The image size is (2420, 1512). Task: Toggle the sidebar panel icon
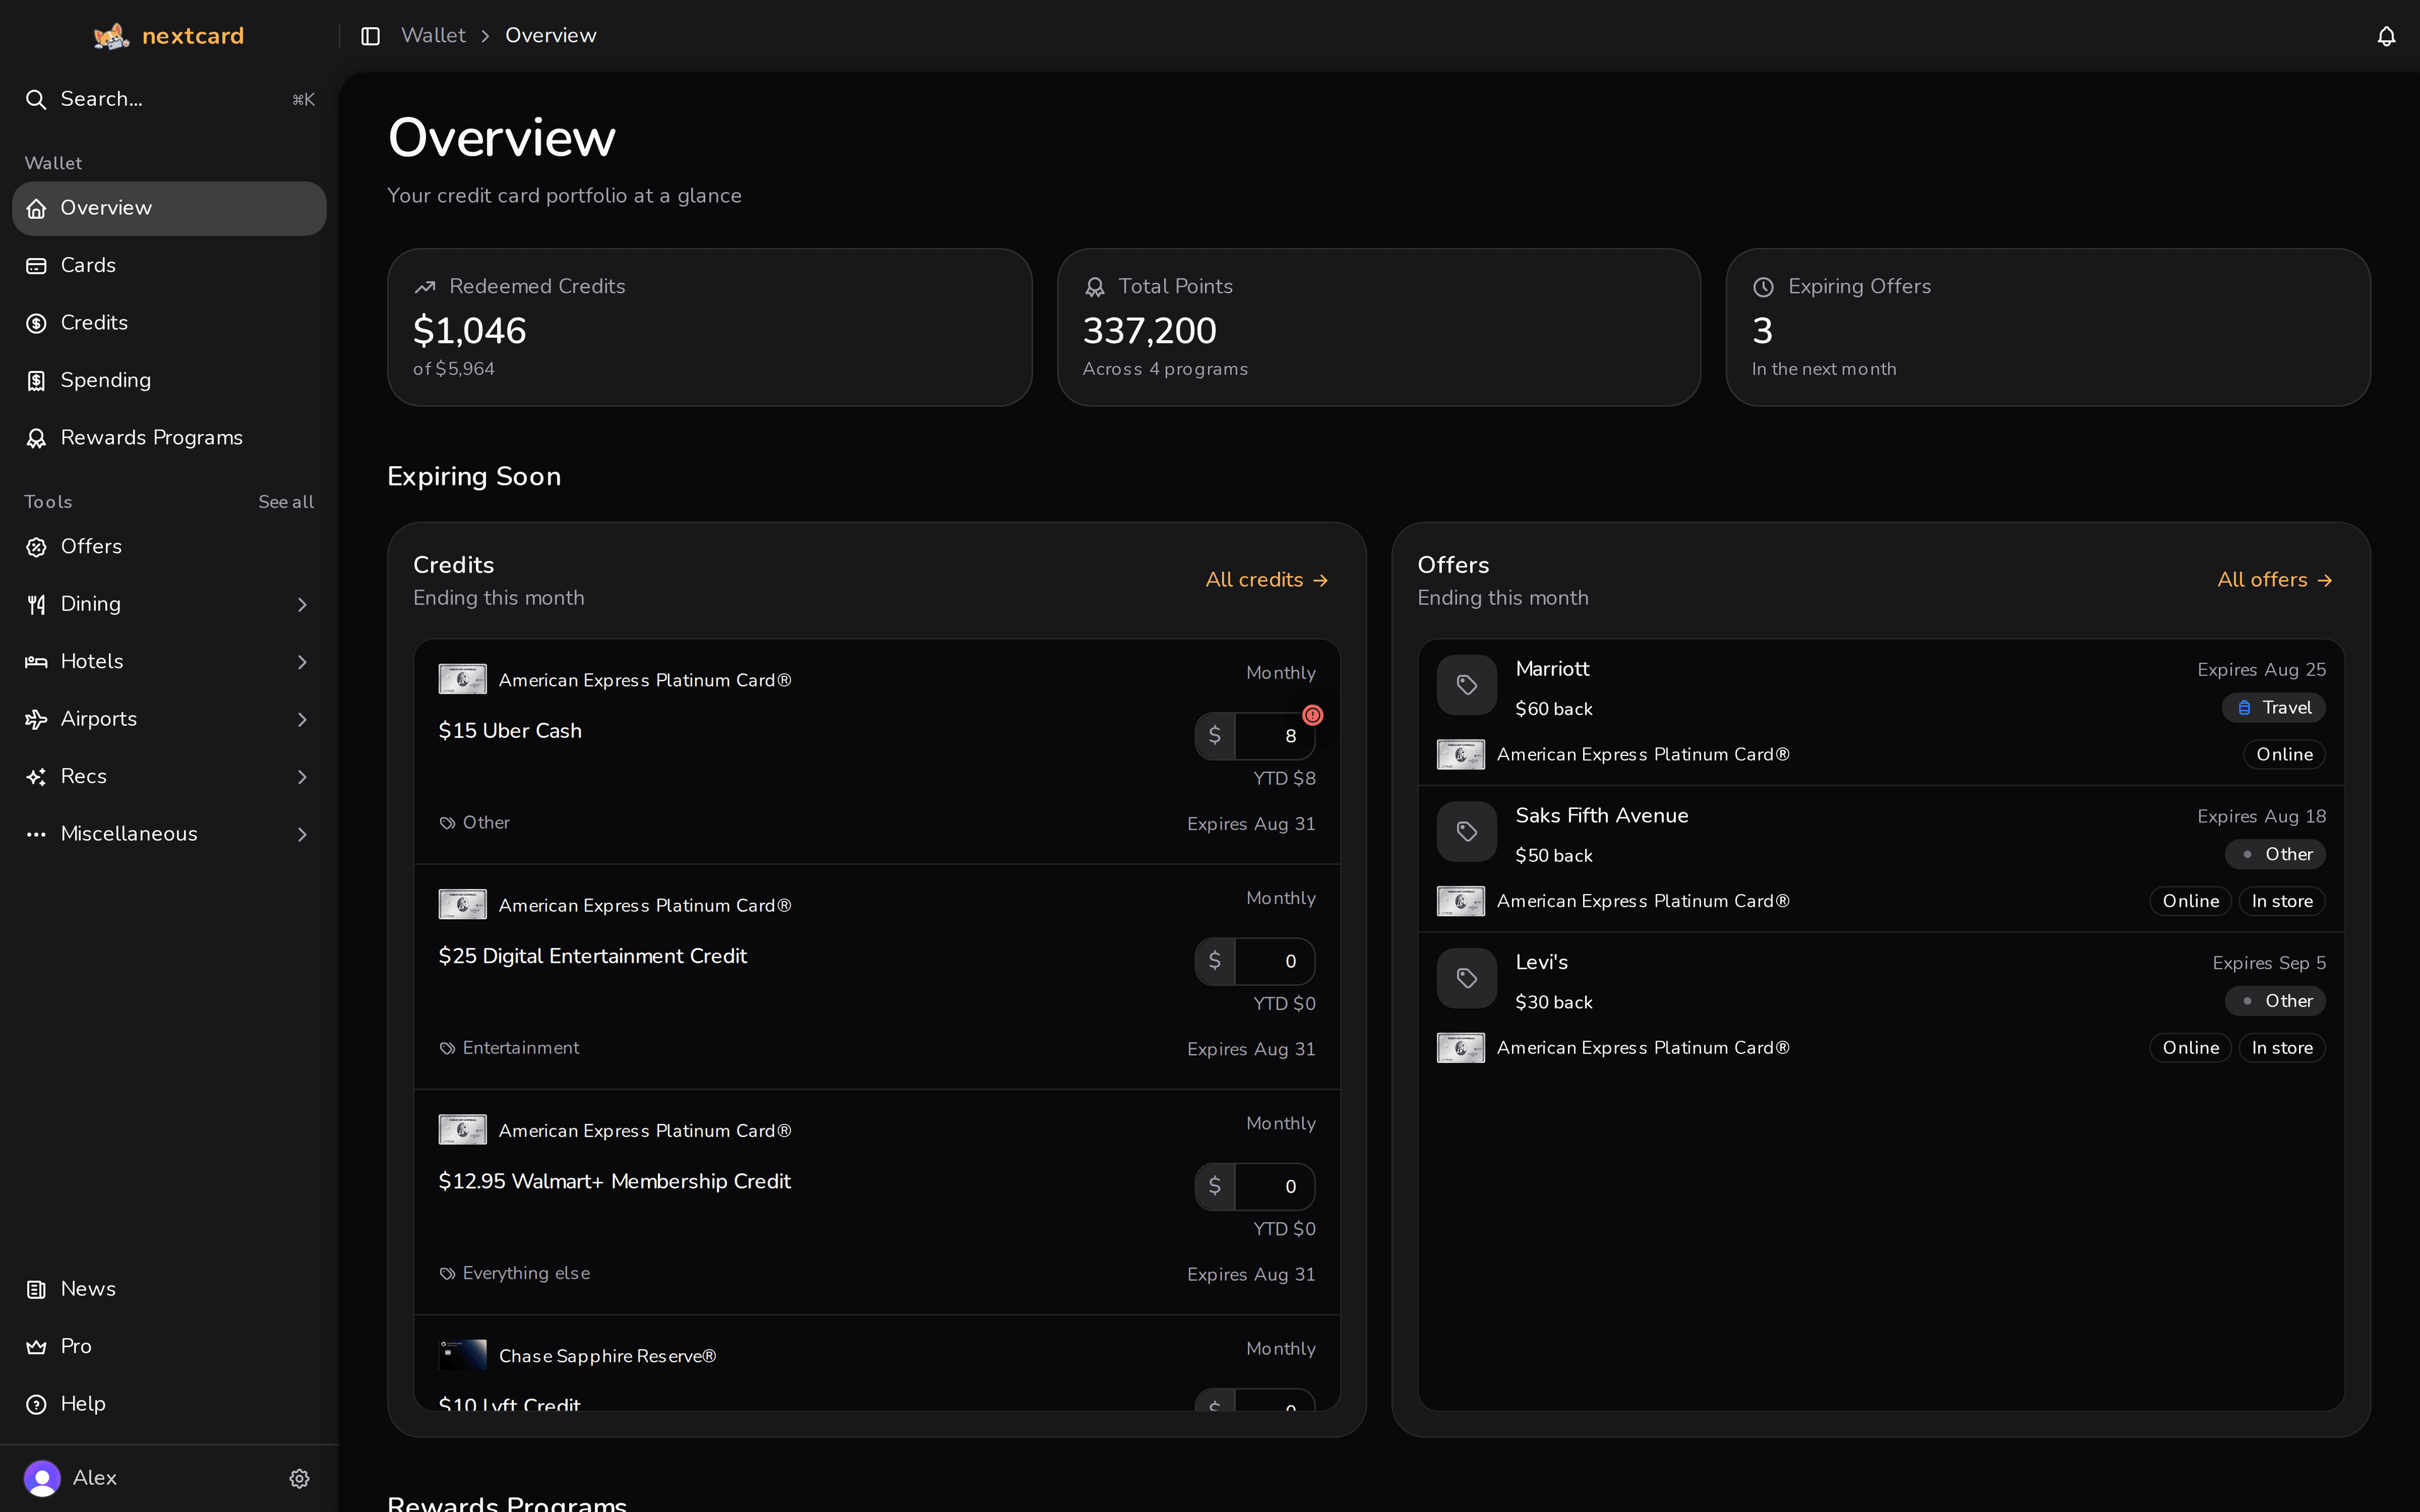pyautogui.click(x=370, y=36)
